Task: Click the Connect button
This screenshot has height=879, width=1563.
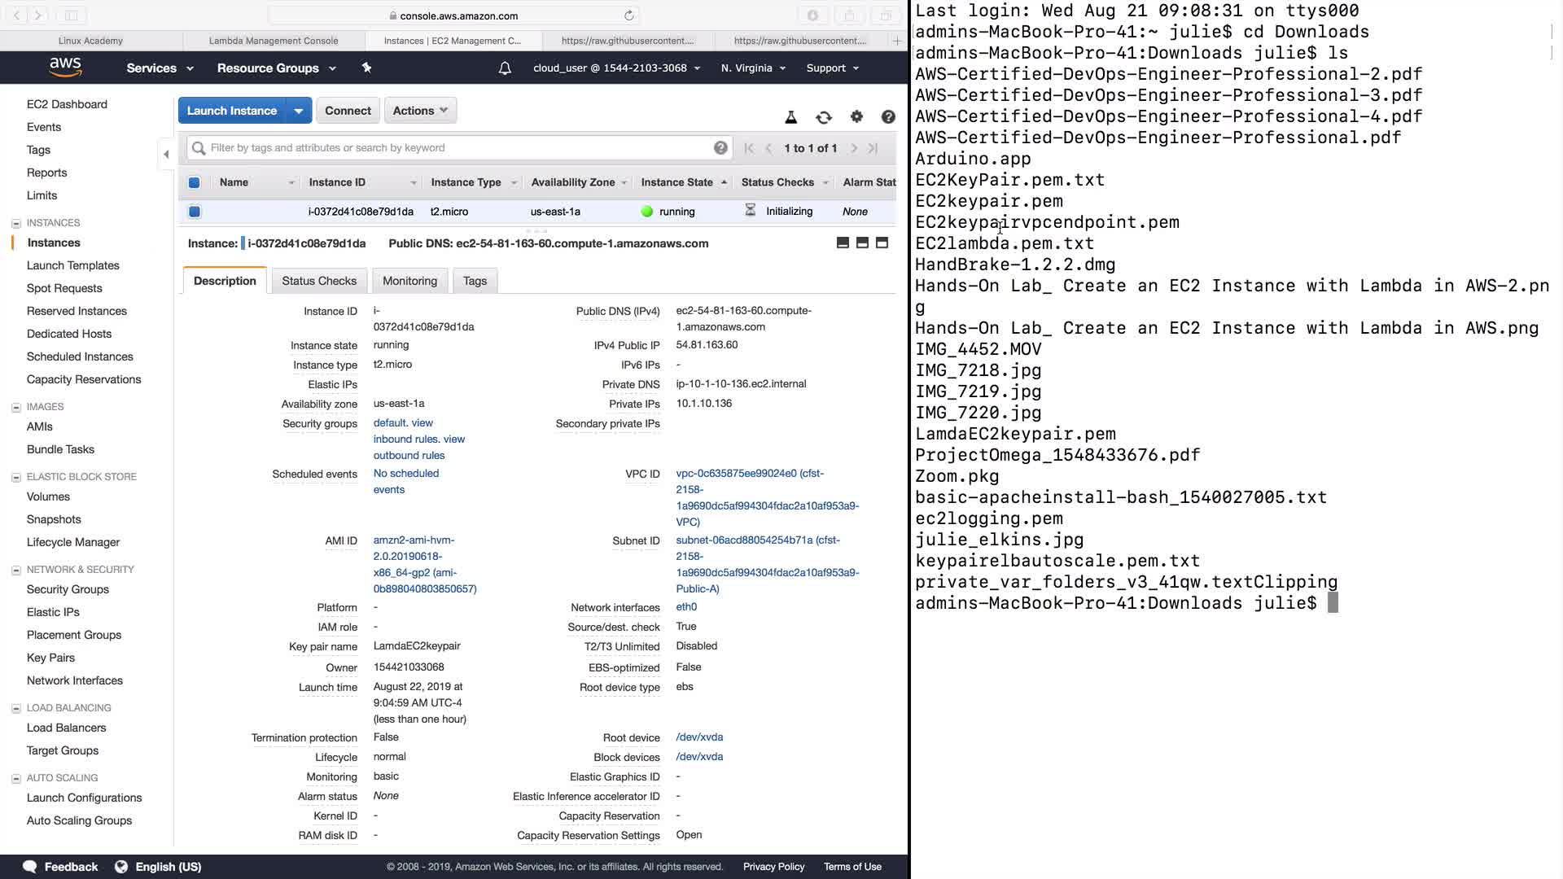Action: pyautogui.click(x=348, y=111)
